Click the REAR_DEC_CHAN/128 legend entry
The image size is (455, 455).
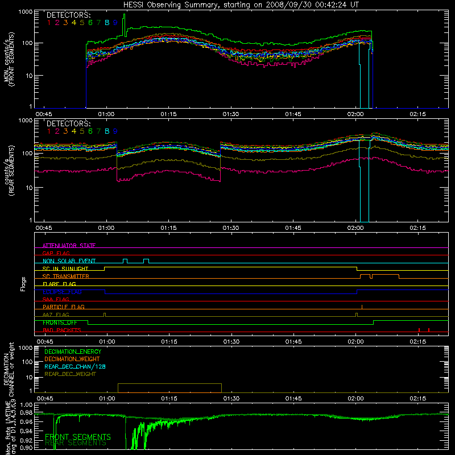point(75,366)
